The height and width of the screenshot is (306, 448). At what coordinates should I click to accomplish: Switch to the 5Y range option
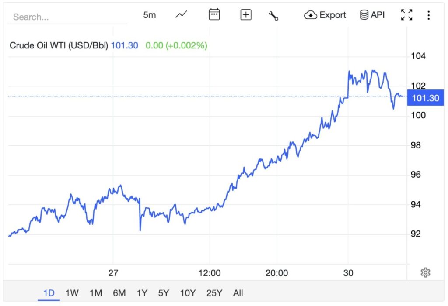click(164, 293)
